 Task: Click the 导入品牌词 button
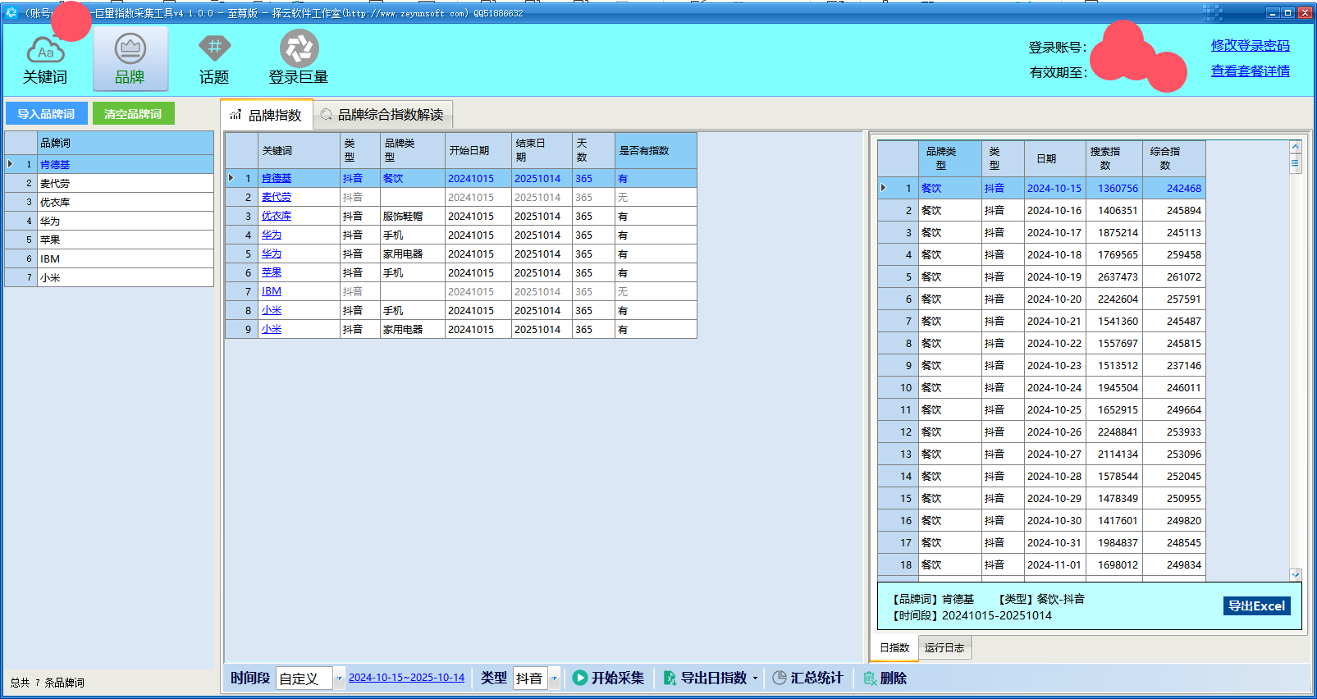click(x=46, y=114)
